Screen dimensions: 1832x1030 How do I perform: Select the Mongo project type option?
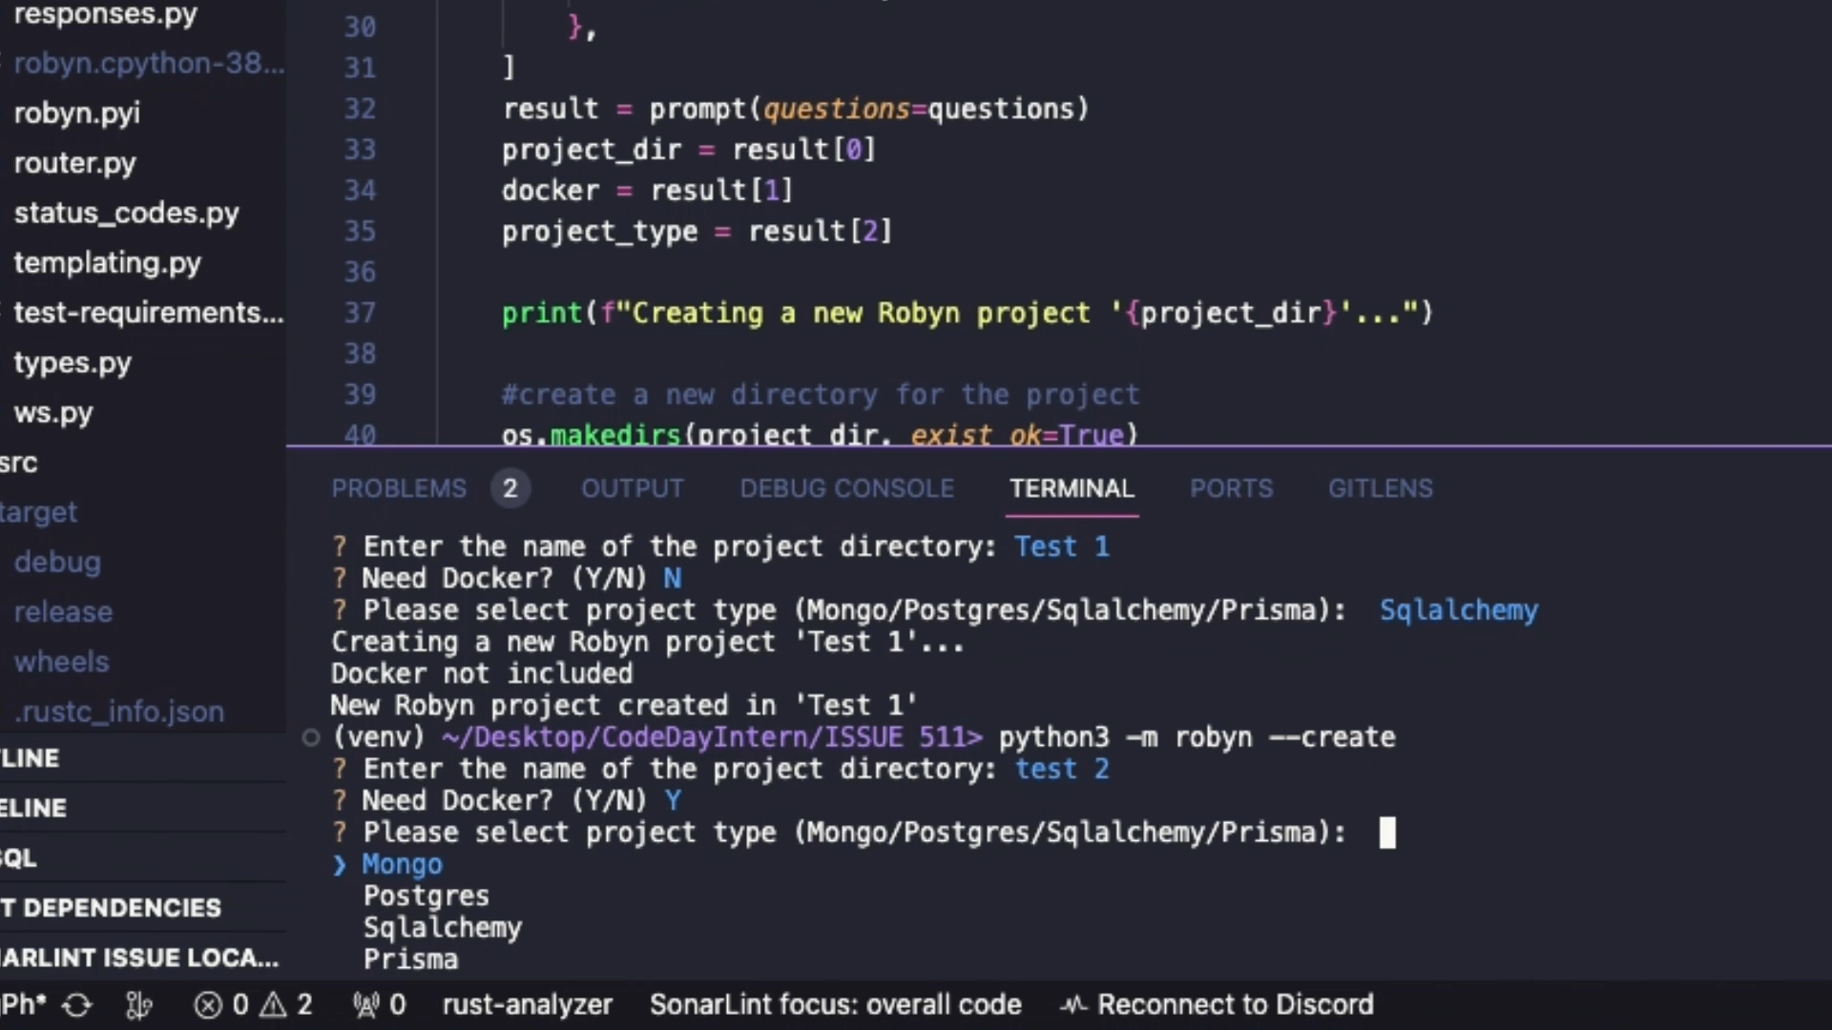[x=402, y=864]
